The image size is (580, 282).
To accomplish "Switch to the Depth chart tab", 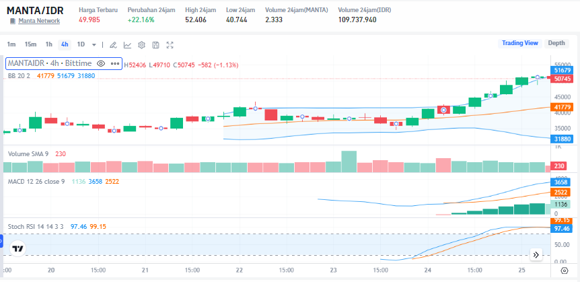I will (x=556, y=43).
